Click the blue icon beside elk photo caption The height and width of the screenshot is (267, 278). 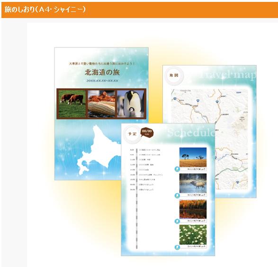coord(177,195)
